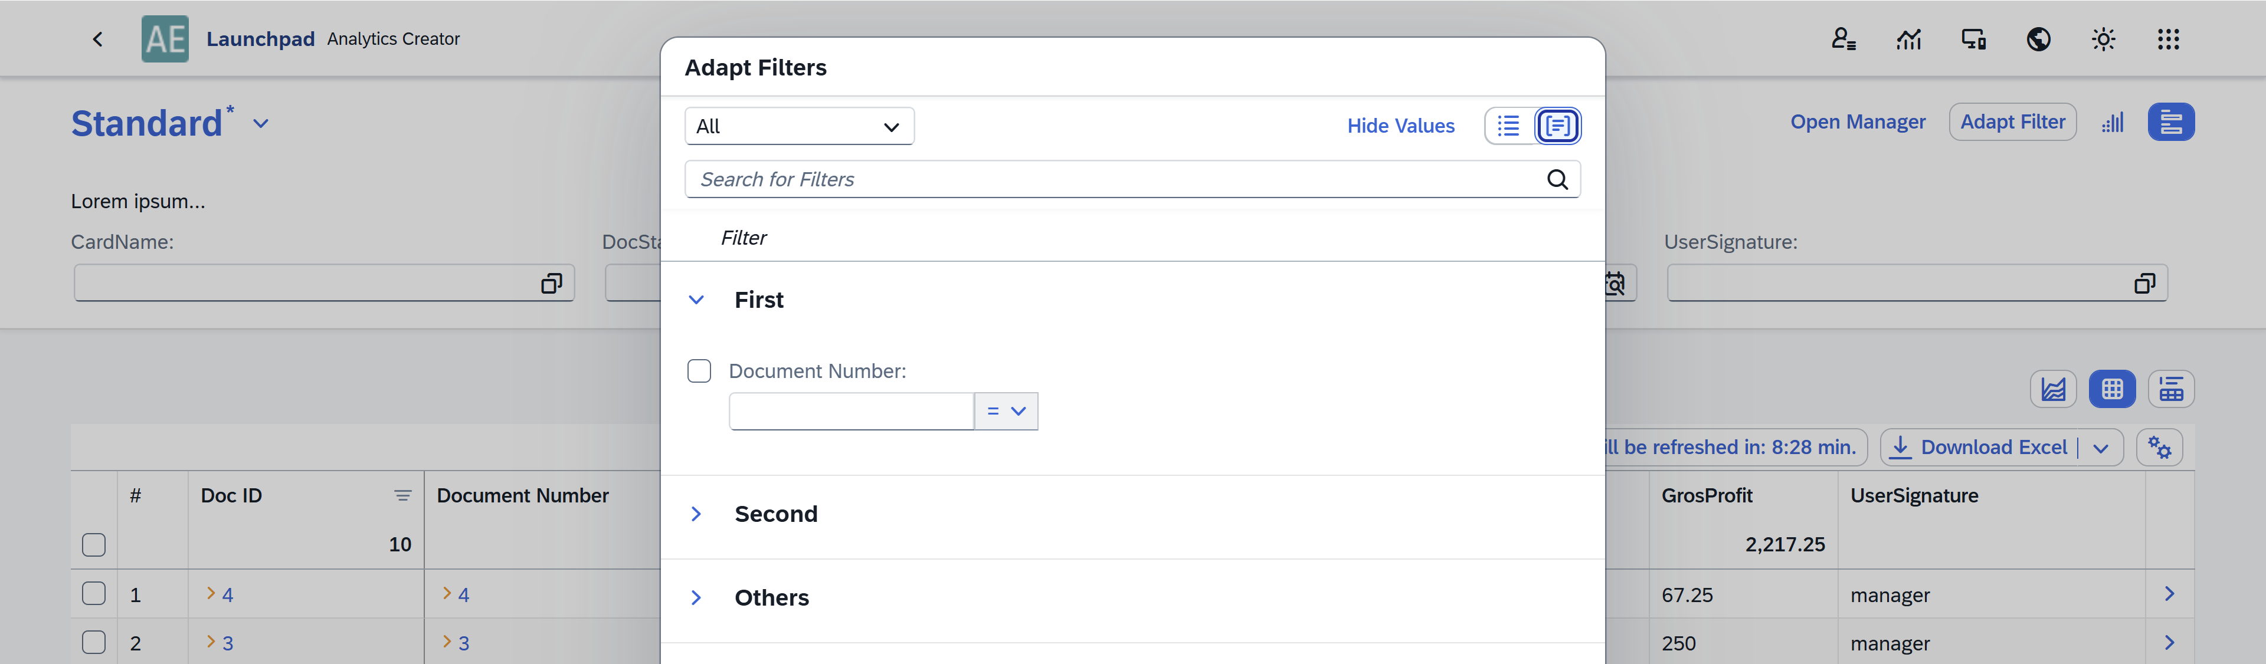Click the search magnifier icon in Adapt Filters
The width and height of the screenshot is (2266, 664).
coord(1557,179)
